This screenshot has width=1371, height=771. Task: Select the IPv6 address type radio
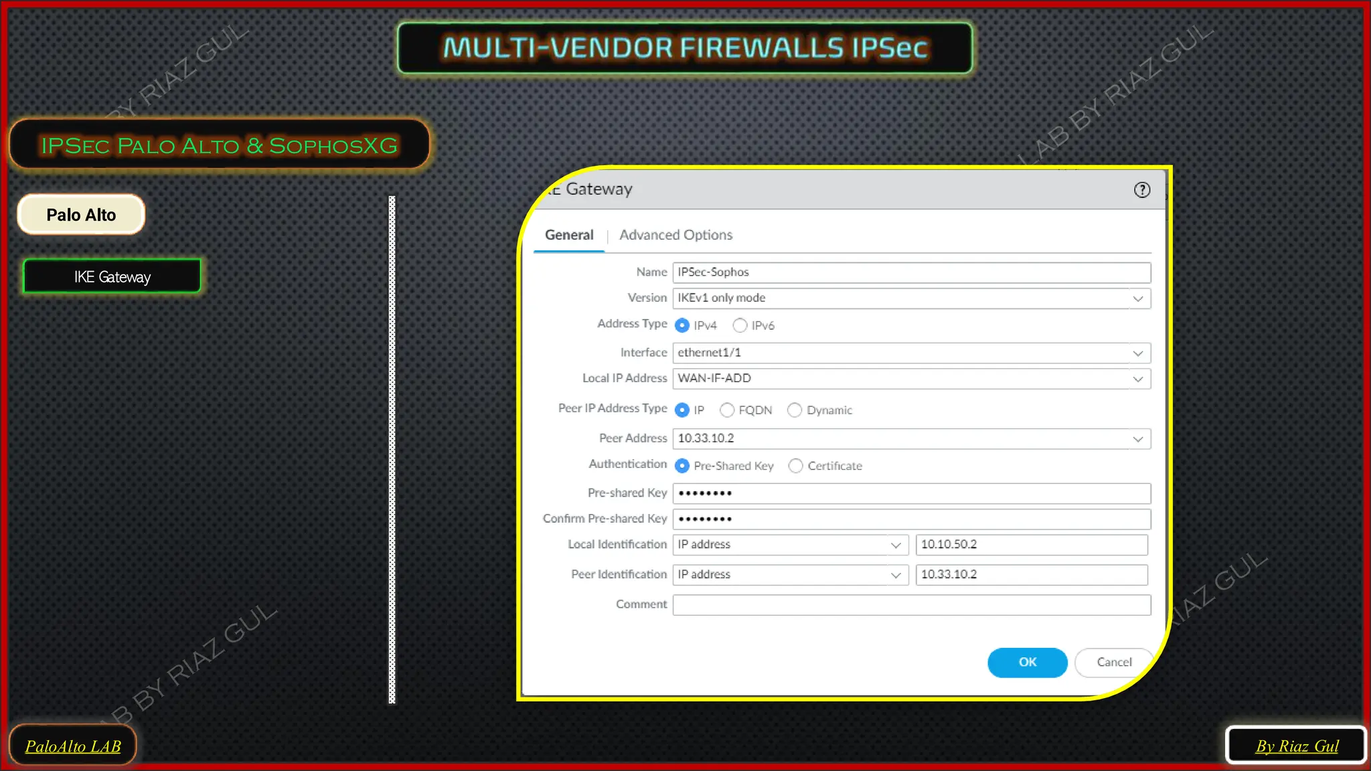coord(740,325)
